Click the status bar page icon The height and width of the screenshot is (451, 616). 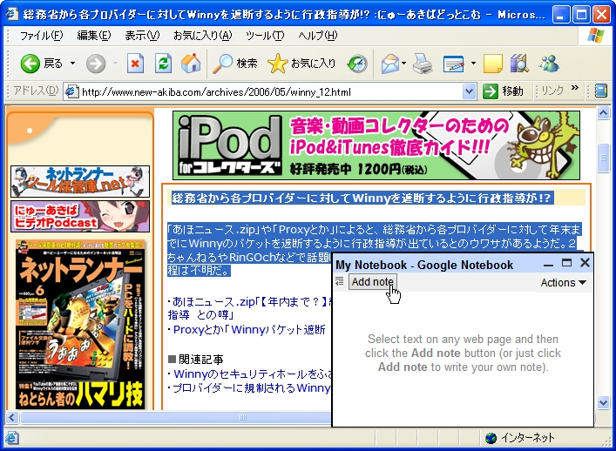point(12,438)
